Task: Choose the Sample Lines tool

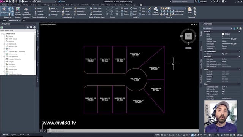Action: click(x=96, y=11)
